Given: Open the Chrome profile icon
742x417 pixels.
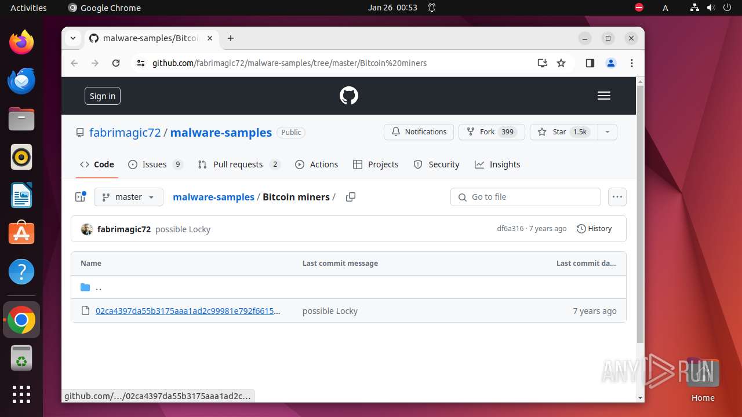Looking at the screenshot, I should (x=611, y=63).
